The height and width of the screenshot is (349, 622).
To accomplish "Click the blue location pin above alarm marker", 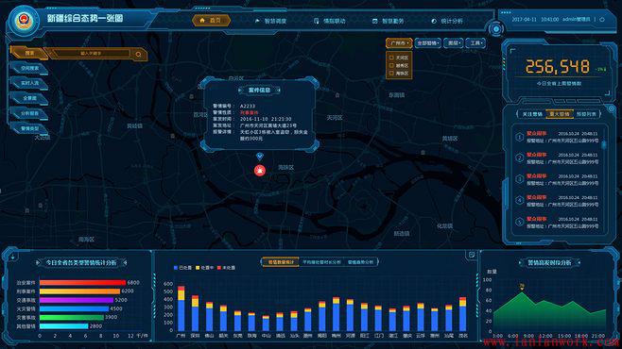I will click(259, 157).
